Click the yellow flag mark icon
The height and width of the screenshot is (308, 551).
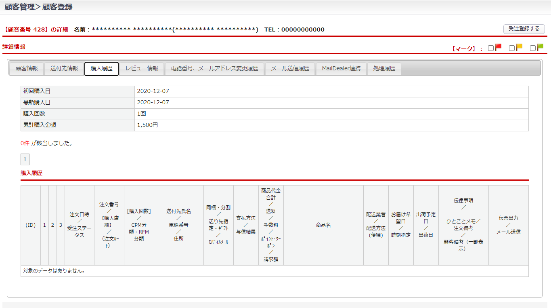coord(519,47)
